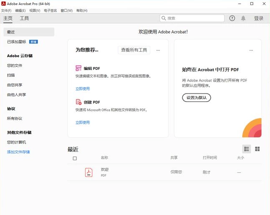This screenshot has width=270, height=215.
Task: Click the Adobe Acrobat logo in title bar
Action: coord(3,4)
